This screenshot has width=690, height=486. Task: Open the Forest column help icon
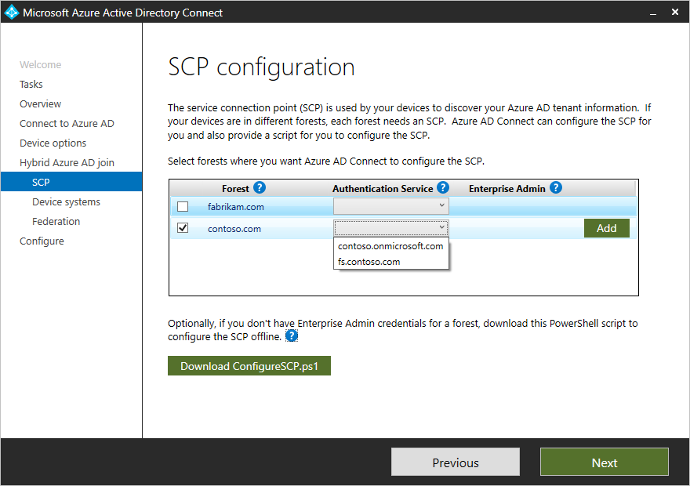click(258, 188)
